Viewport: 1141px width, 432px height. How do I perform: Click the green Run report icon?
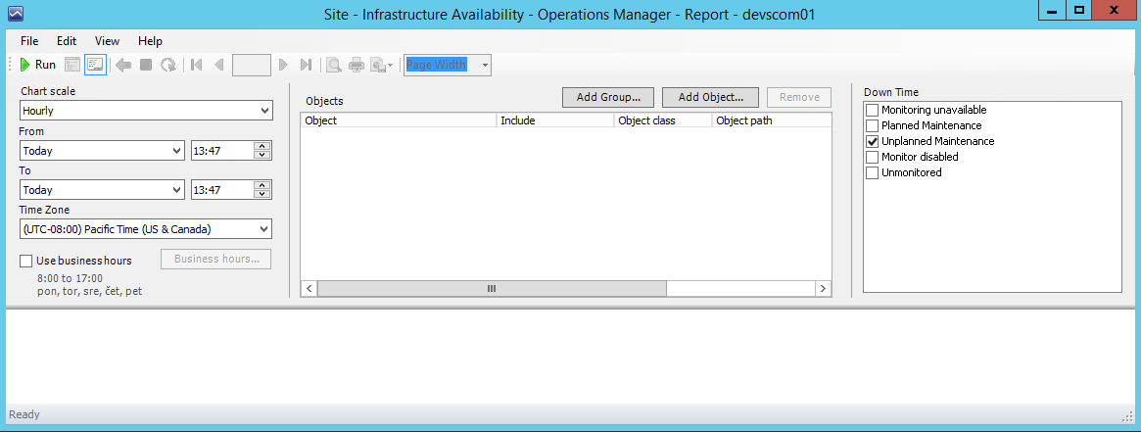pyautogui.click(x=25, y=65)
